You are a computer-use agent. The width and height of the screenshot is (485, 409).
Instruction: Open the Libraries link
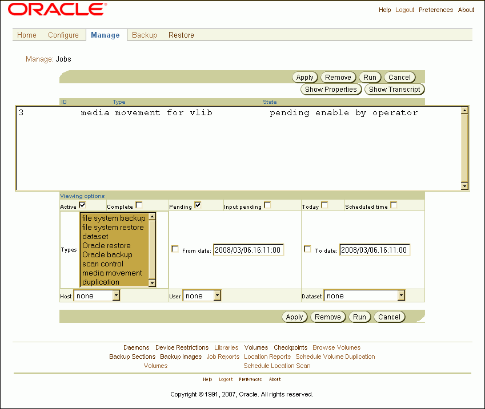coord(226,347)
